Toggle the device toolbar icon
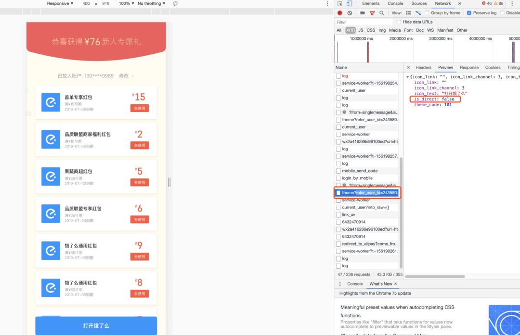The image size is (520, 335). [349, 3]
